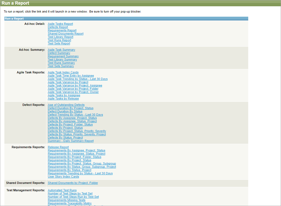Open Agile Tasks by Release report
Screen dimensions: 281x206
click(x=63, y=99)
